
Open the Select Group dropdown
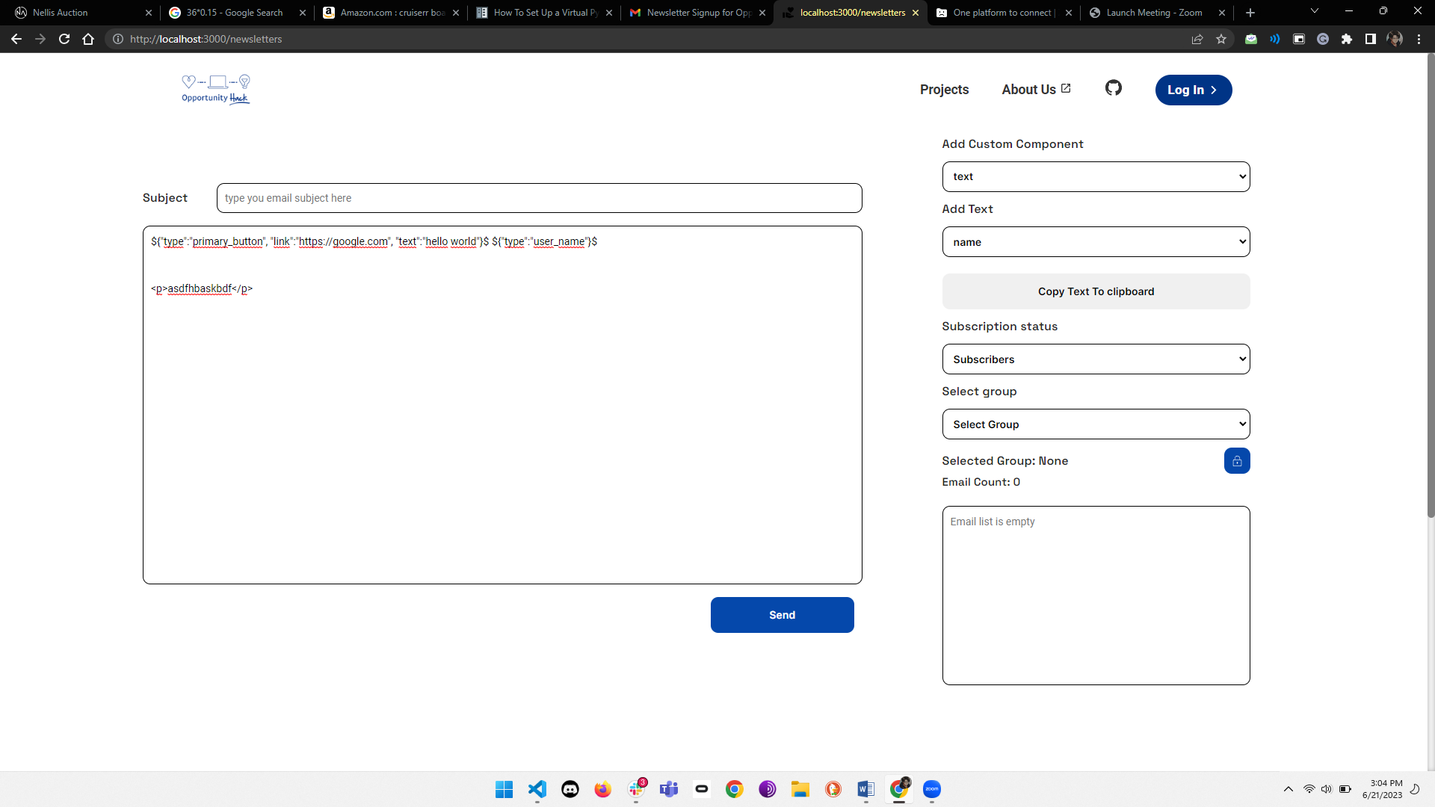point(1096,424)
